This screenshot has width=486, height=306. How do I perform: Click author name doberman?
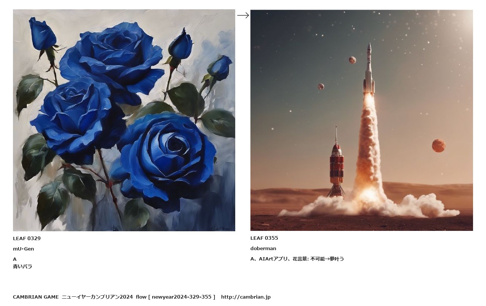tap(263, 248)
